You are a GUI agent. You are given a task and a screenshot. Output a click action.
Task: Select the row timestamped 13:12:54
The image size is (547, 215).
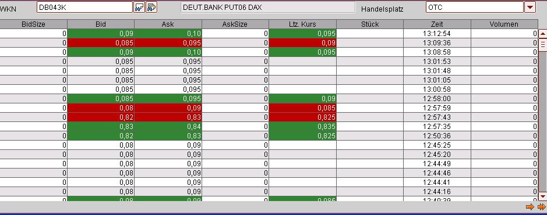click(x=269, y=34)
